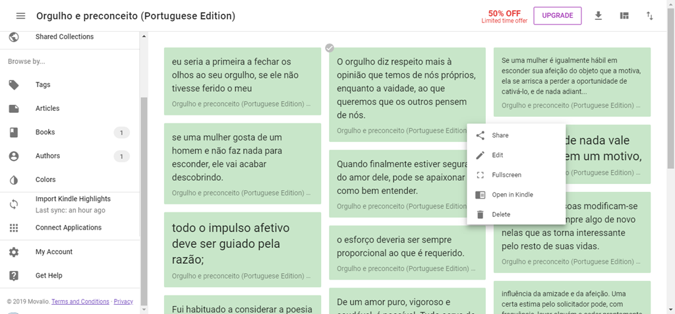675x314 pixels.
Task: Click the Get Help question icon
Action: (x=14, y=276)
